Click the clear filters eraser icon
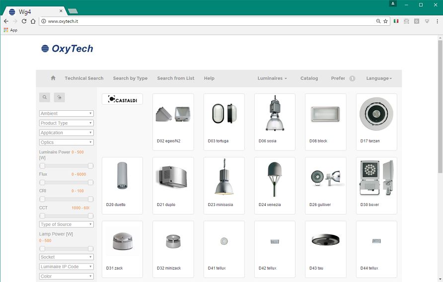This screenshot has height=282, width=443. click(x=59, y=97)
